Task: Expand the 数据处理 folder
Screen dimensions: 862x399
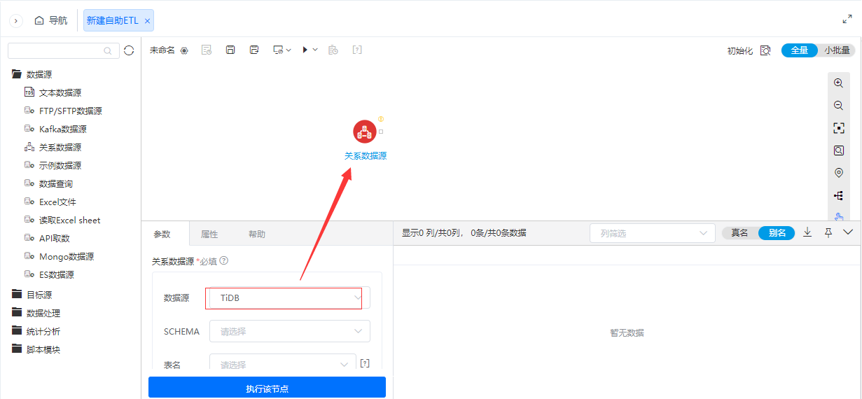Action: pyautogui.click(x=36, y=313)
